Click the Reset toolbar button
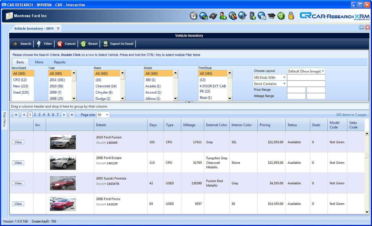The height and width of the screenshot is (226, 372). pos(89,44)
